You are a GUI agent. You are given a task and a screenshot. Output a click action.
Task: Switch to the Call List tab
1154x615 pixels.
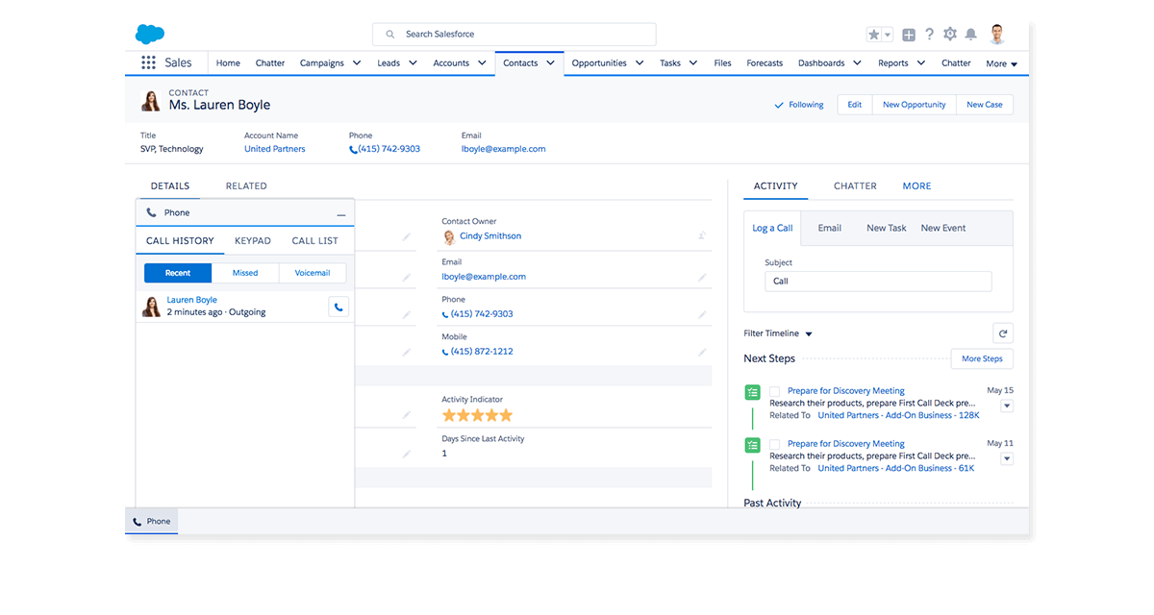pyautogui.click(x=314, y=241)
